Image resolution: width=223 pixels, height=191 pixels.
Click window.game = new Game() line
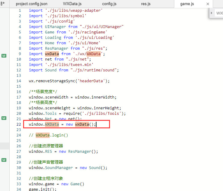point(57,184)
